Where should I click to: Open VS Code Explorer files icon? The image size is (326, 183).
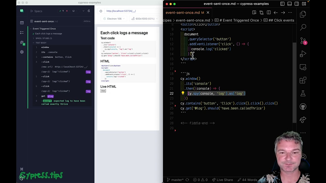[303, 14]
